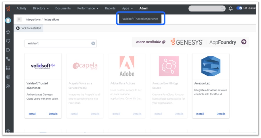Expand the Apps dropdown menu
Image resolution: width=261 pixels, height=138 pixels.
[127, 8]
